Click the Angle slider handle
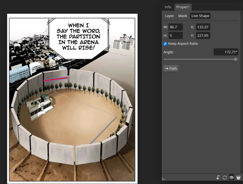243x184 pixels. 235,59
